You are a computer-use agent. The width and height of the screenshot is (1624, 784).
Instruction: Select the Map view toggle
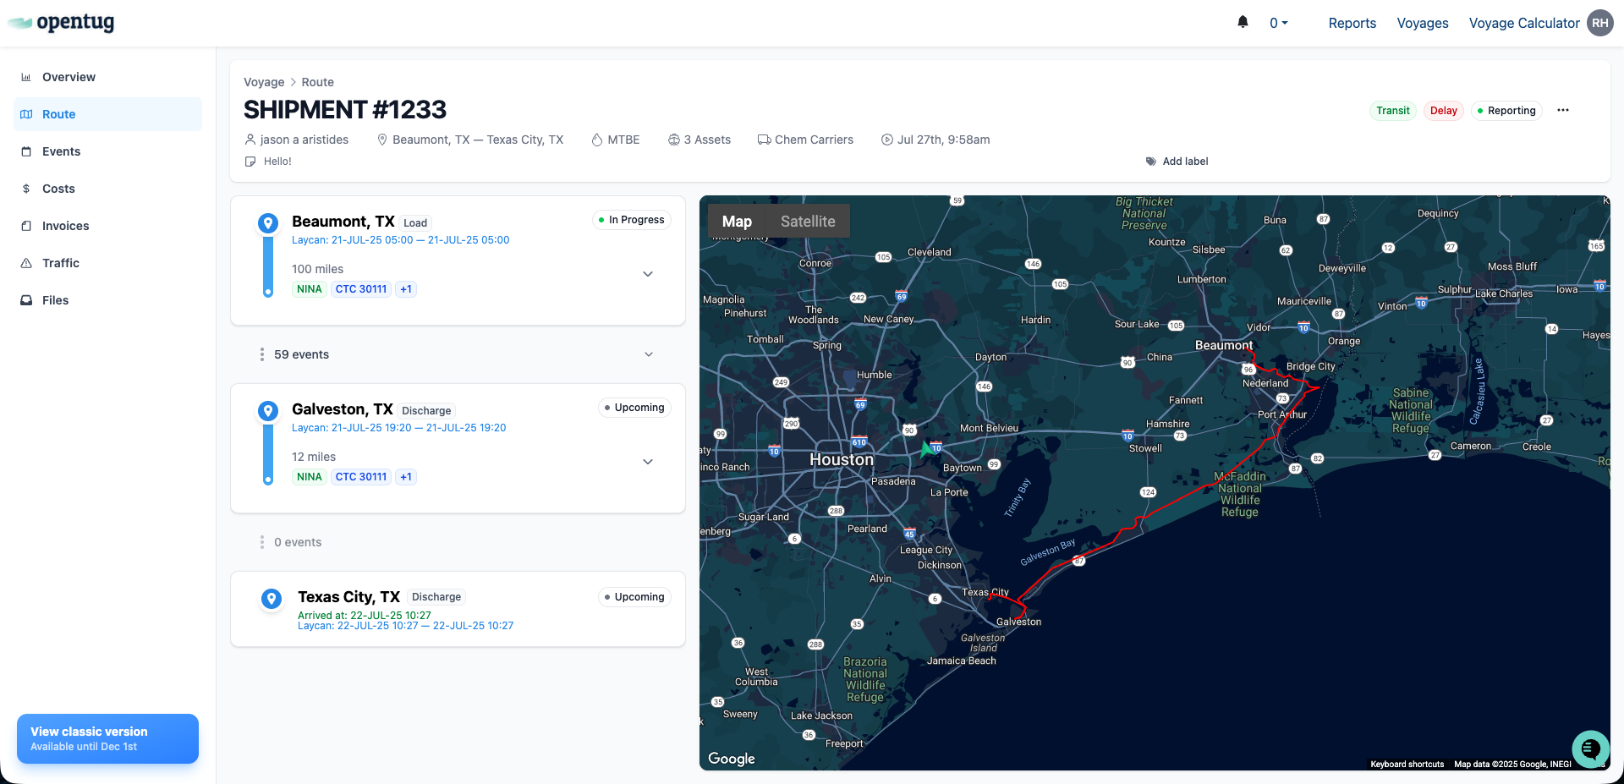[736, 222]
